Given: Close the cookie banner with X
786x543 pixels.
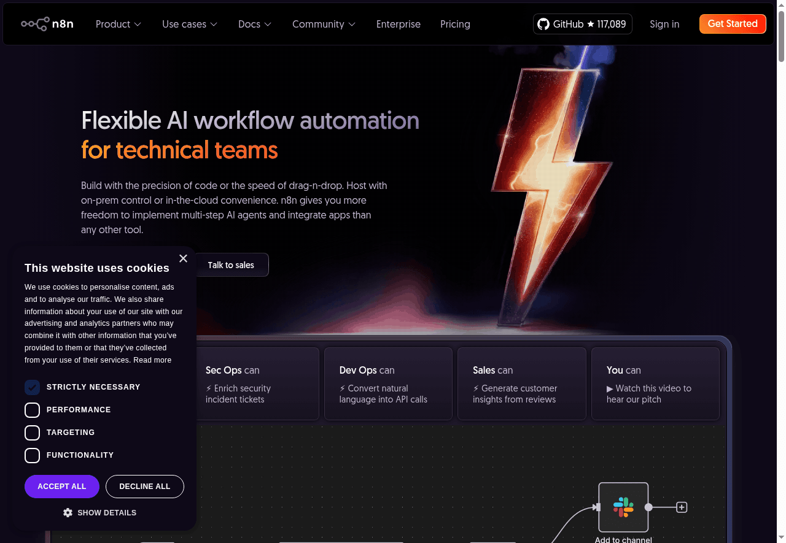Looking at the screenshot, I should tap(183, 258).
